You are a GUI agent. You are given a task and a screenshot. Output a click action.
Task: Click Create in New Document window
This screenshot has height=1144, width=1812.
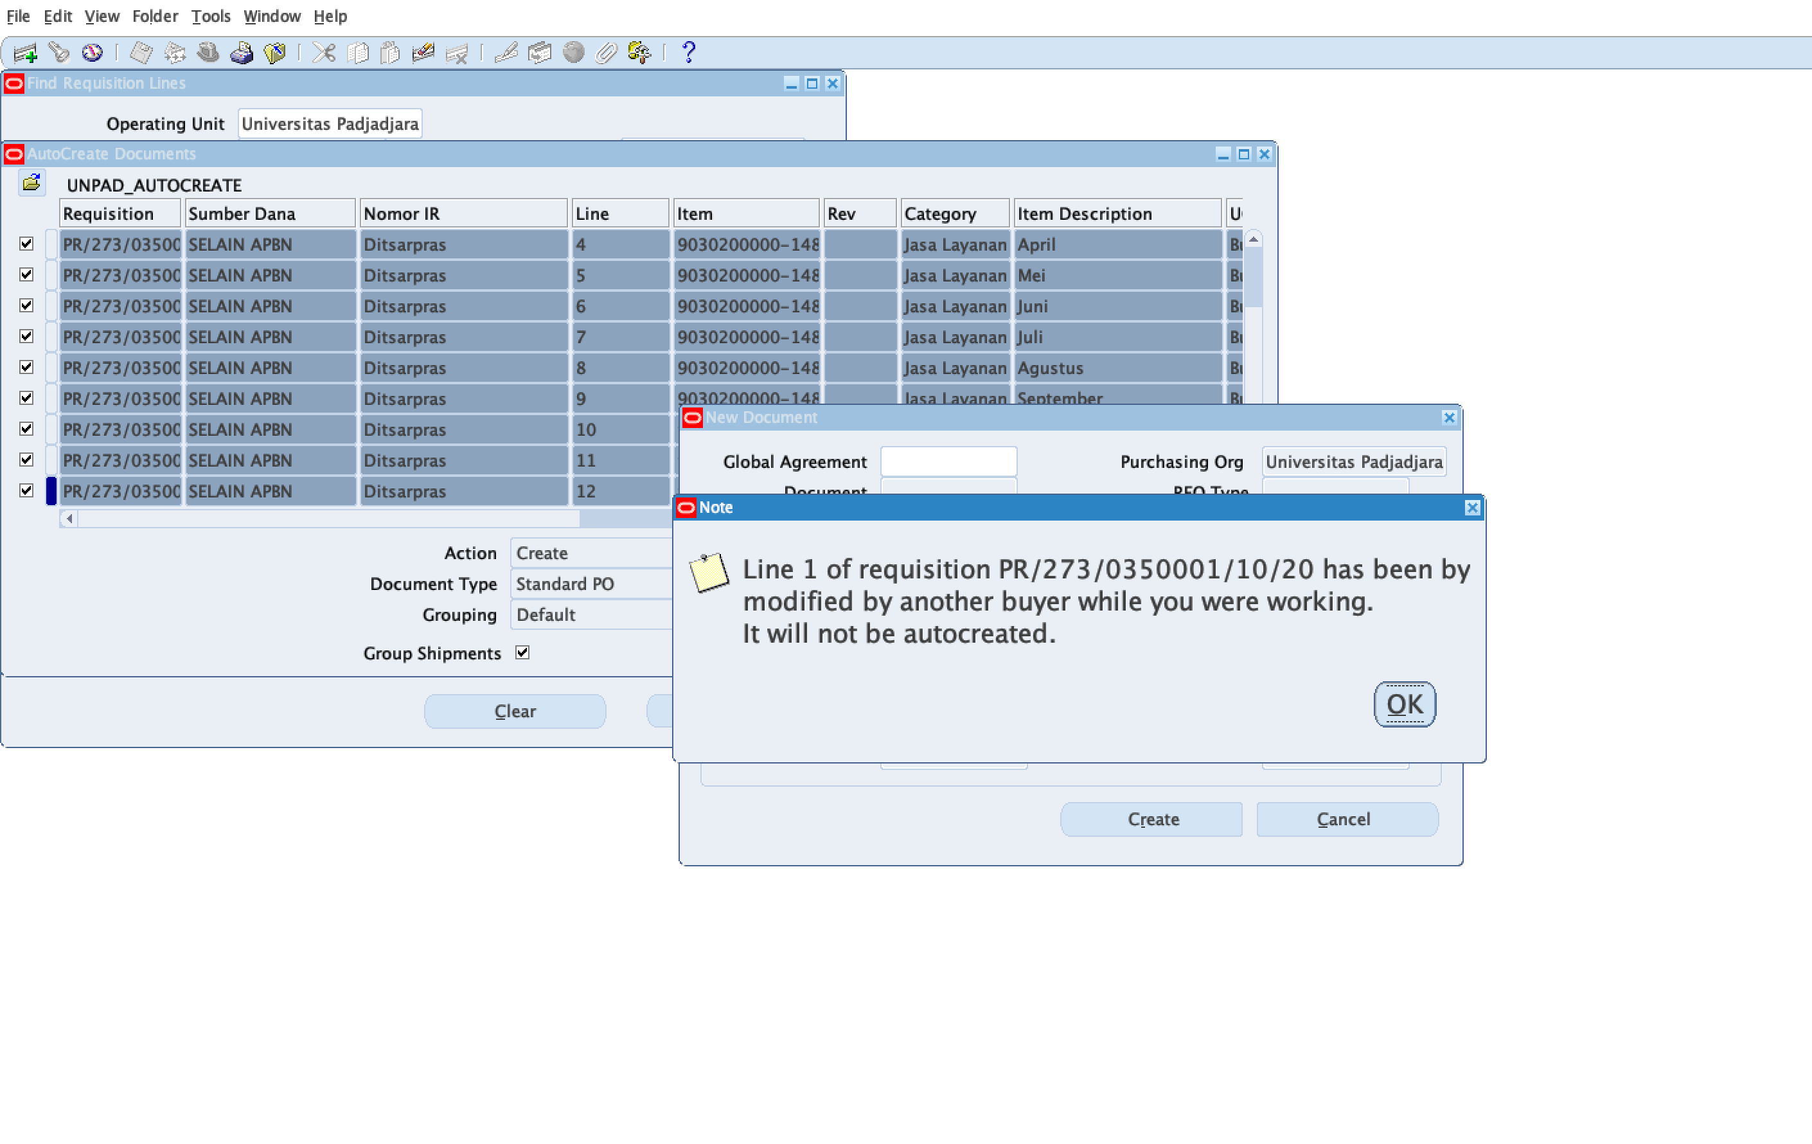pyautogui.click(x=1151, y=819)
